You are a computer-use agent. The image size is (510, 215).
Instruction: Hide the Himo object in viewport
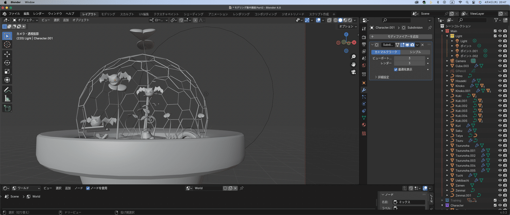coord(500,76)
